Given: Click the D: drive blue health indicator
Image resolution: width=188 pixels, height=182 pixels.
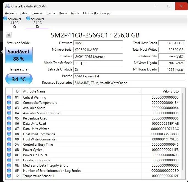Looking at the screenshot, I should [28, 18].
